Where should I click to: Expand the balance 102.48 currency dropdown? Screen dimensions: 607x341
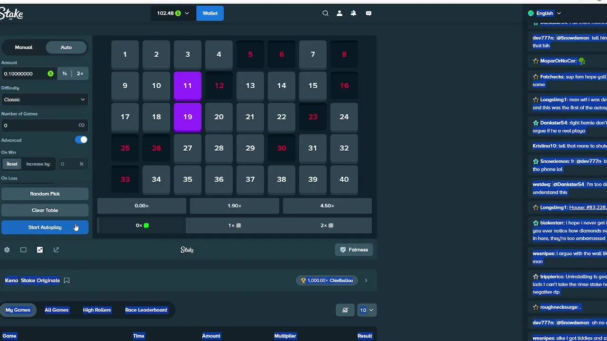[x=173, y=13]
